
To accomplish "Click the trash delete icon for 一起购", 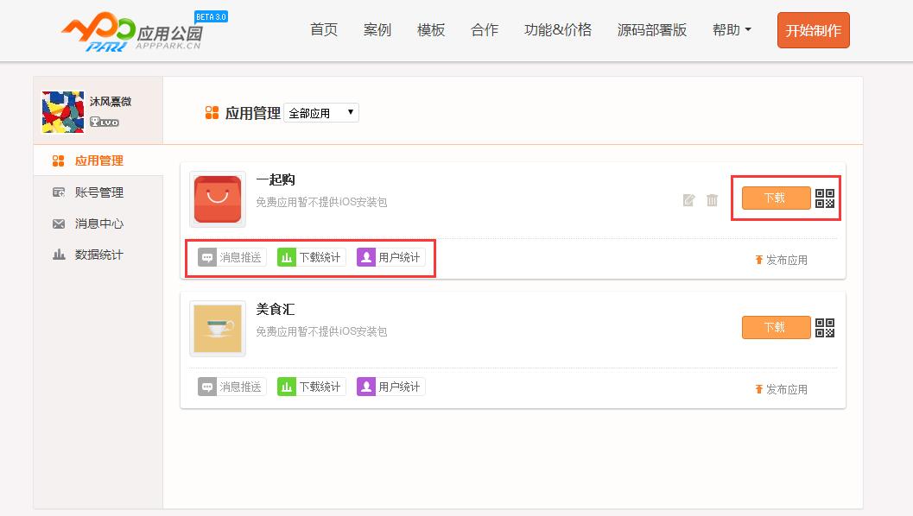I will click(712, 200).
